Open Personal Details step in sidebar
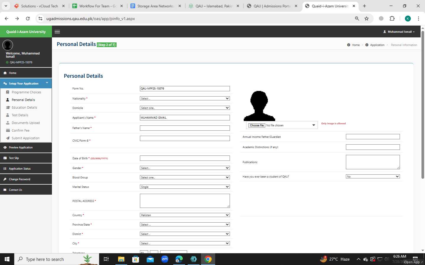The width and height of the screenshot is (425, 265). tap(23, 100)
